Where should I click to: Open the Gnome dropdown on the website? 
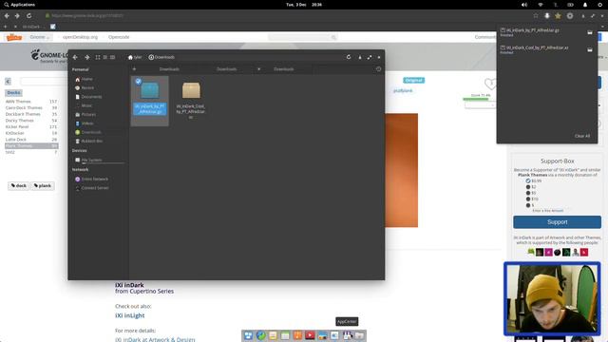(40, 37)
